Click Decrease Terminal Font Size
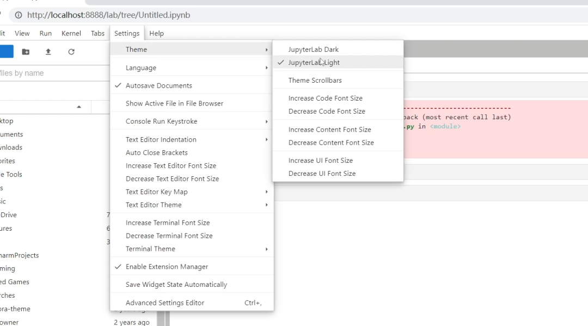This screenshot has width=588, height=326. pyautogui.click(x=192, y=236)
